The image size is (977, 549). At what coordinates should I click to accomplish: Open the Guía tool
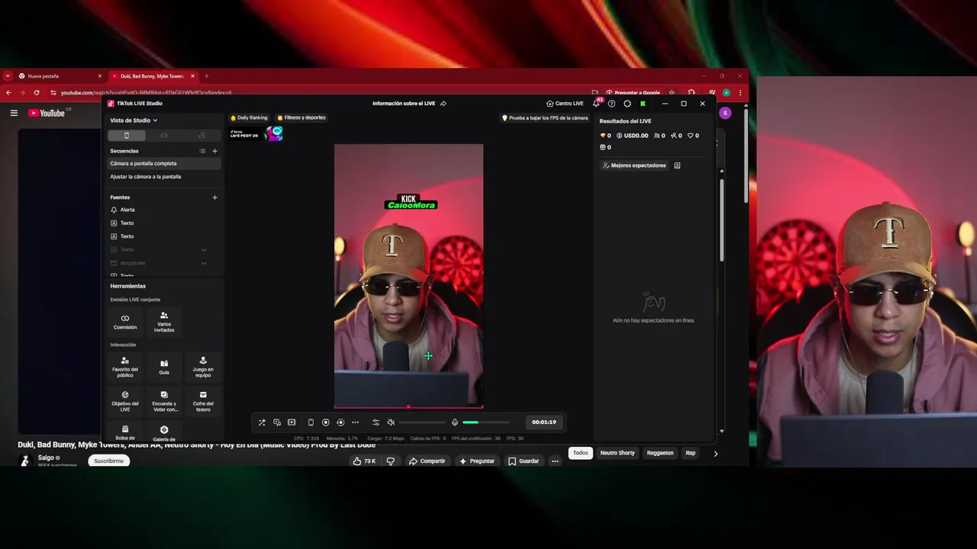(164, 367)
